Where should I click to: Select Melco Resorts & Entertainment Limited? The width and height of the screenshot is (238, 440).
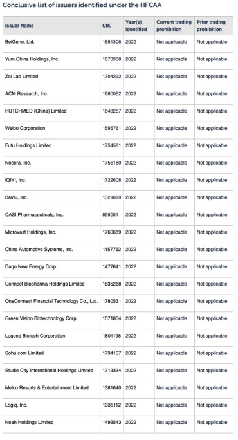tap(47, 388)
